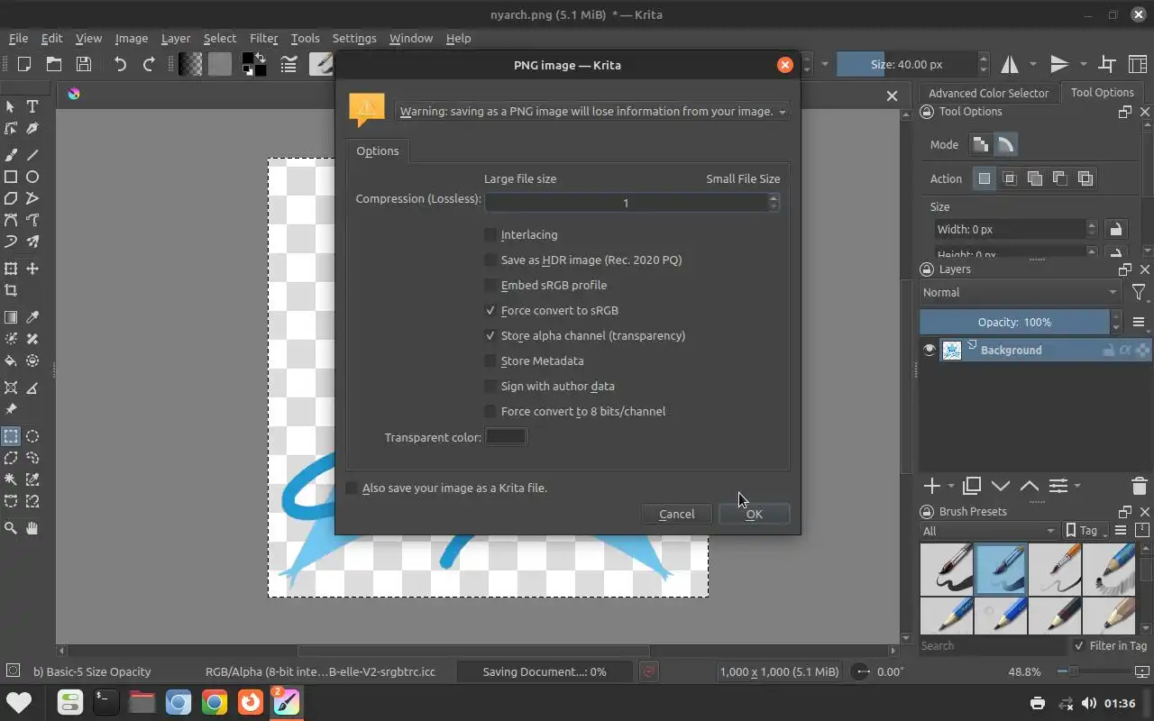
Task: Select the Text tool in the toolbox
Action: (32, 106)
